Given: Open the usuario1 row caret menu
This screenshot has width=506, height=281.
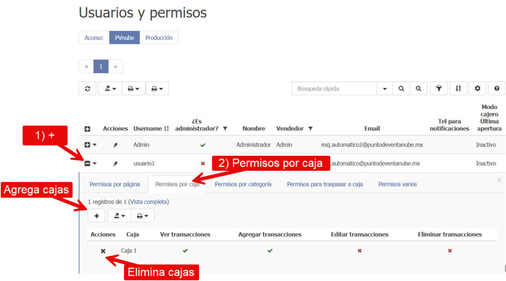Looking at the screenshot, I should coord(94,163).
